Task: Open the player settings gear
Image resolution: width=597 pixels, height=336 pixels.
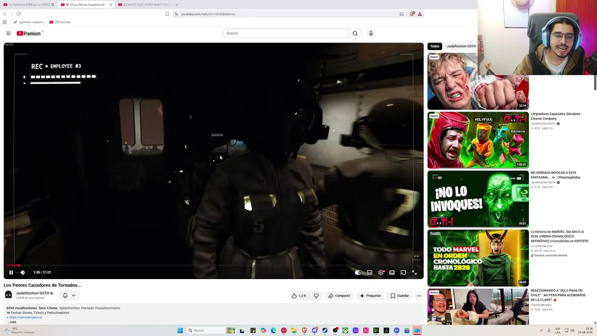Action: click(x=381, y=273)
